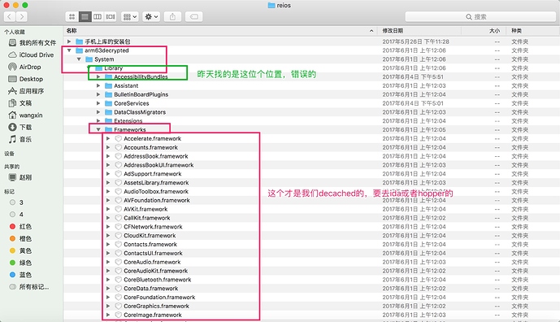The width and height of the screenshot is (560, 322).
Task: Click the 搜索 search field
Action: [x=480, y=16]
